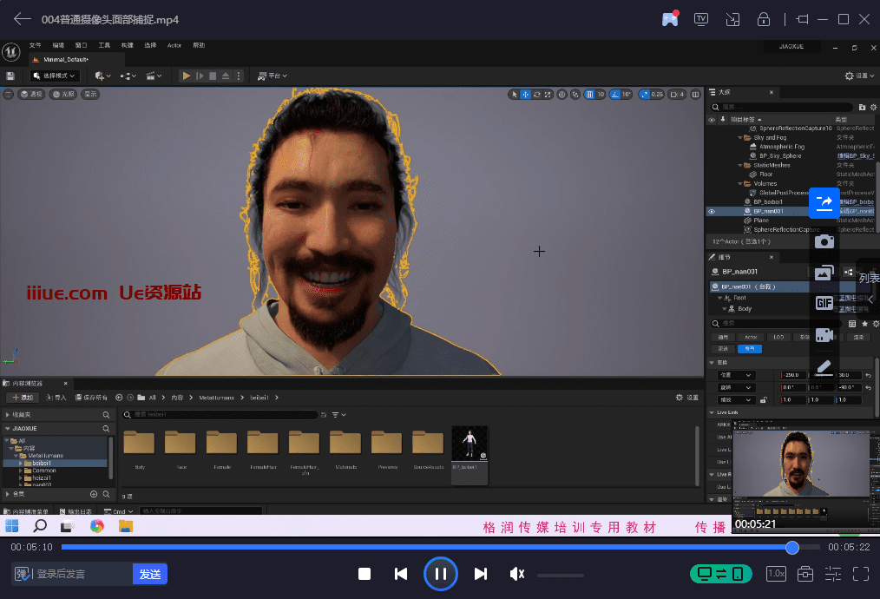Create a GIF with the GIF tool
The height and width of the screenshot is (599, 880).
pyautogui.click(x=824, y=303)
